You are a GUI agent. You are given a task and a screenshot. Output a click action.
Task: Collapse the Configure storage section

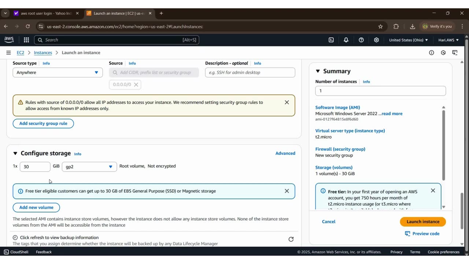15,153
